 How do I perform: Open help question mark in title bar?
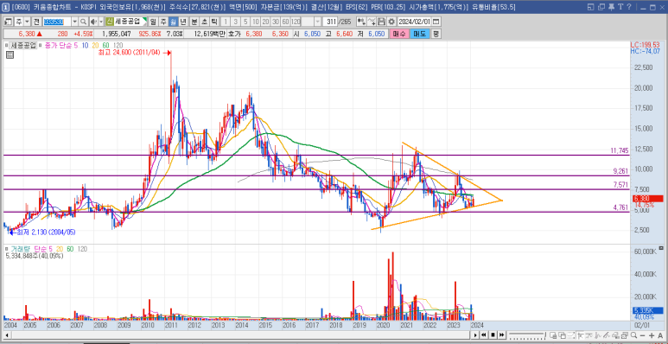coord(629,7)
